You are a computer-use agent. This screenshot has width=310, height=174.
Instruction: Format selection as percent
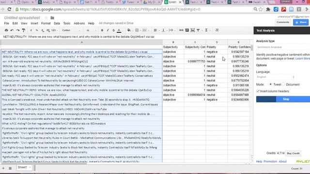37,30
